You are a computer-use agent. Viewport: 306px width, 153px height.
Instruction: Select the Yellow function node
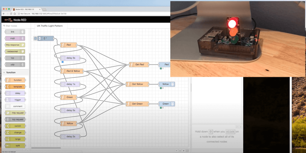69,123
